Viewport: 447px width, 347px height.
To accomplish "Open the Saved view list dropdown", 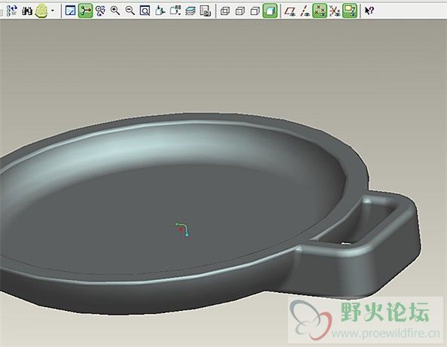I will 176,11.
